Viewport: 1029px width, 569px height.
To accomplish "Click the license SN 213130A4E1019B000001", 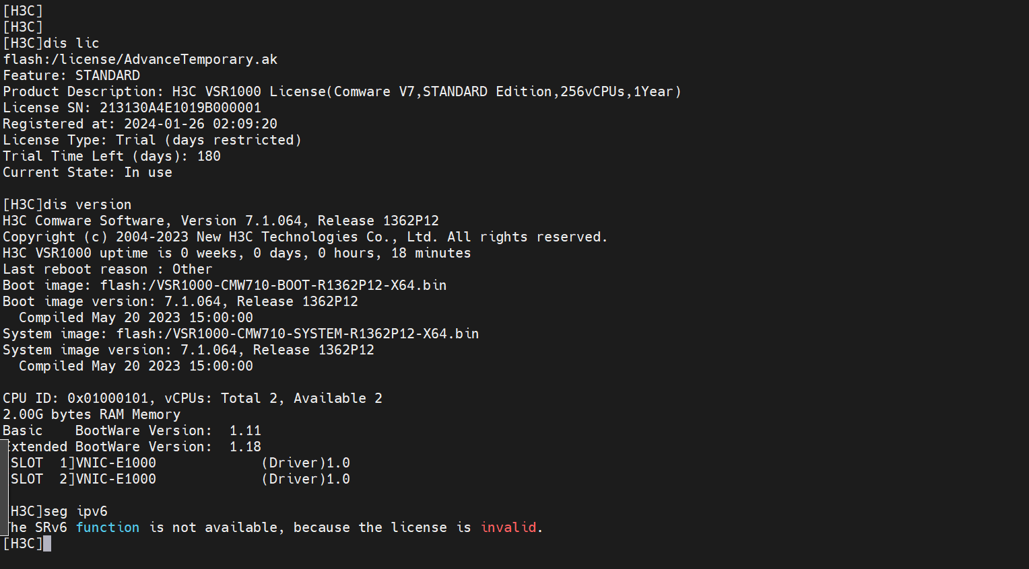I will tap(180, 108).
